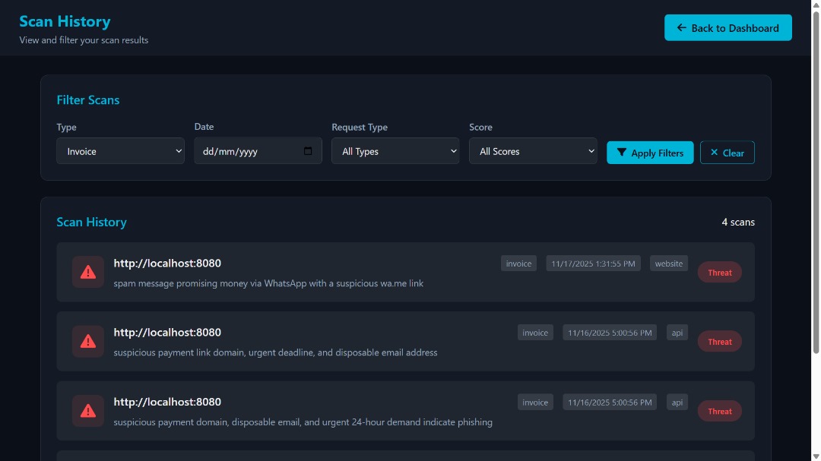The image size is (821, 461).
Task: Click invoice tag on 24-hour demand scan
Action: pos(535,403)
